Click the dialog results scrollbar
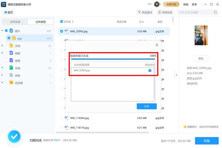 click(154, 84)
